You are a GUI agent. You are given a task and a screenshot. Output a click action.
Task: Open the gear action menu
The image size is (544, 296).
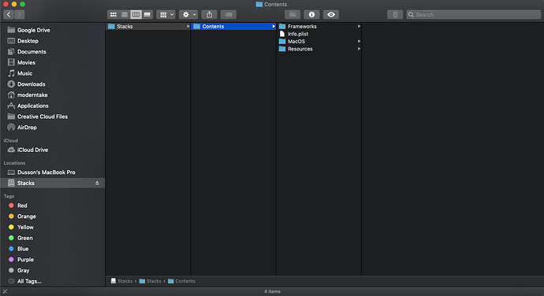pyautogui.click(x=188, y=14)
